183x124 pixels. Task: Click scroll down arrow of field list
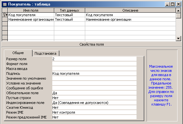click(x=178, y=39)
